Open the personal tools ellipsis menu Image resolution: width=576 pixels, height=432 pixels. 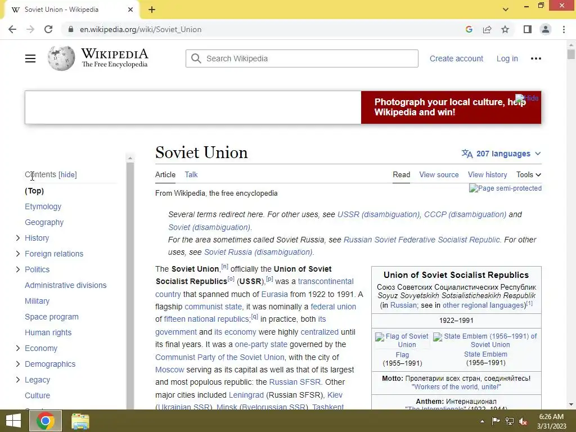tap(536, 58)
